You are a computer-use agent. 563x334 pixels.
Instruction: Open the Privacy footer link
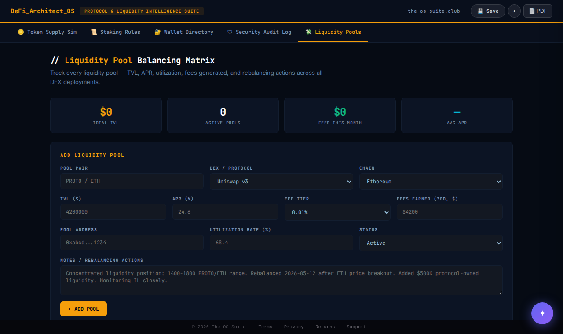tap(294, 327)
